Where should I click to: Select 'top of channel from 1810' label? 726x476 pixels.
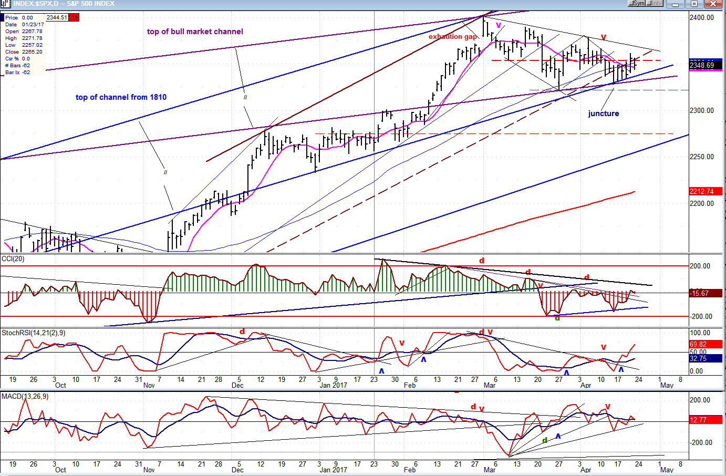tap(121, 97)
